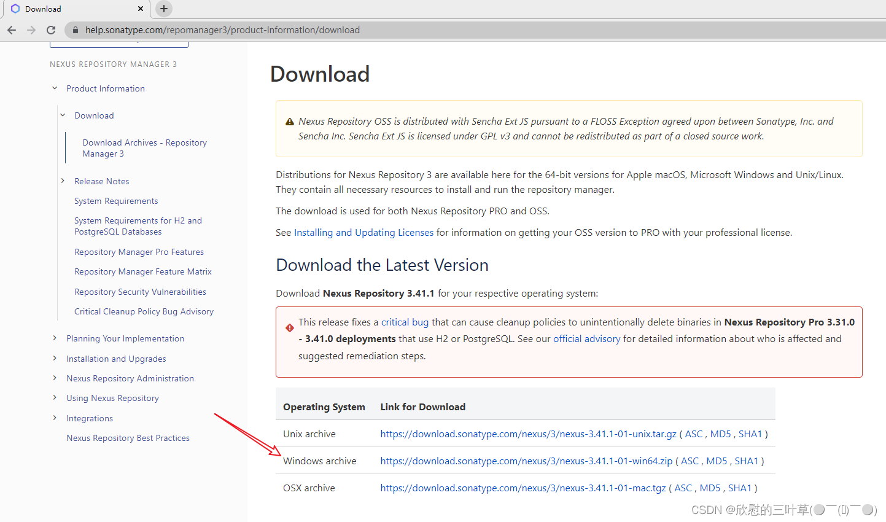886x522 pixels.
Task: Open MD5 checksum for OSX archive
Action: pyautogui.click(x=710, y=488)
